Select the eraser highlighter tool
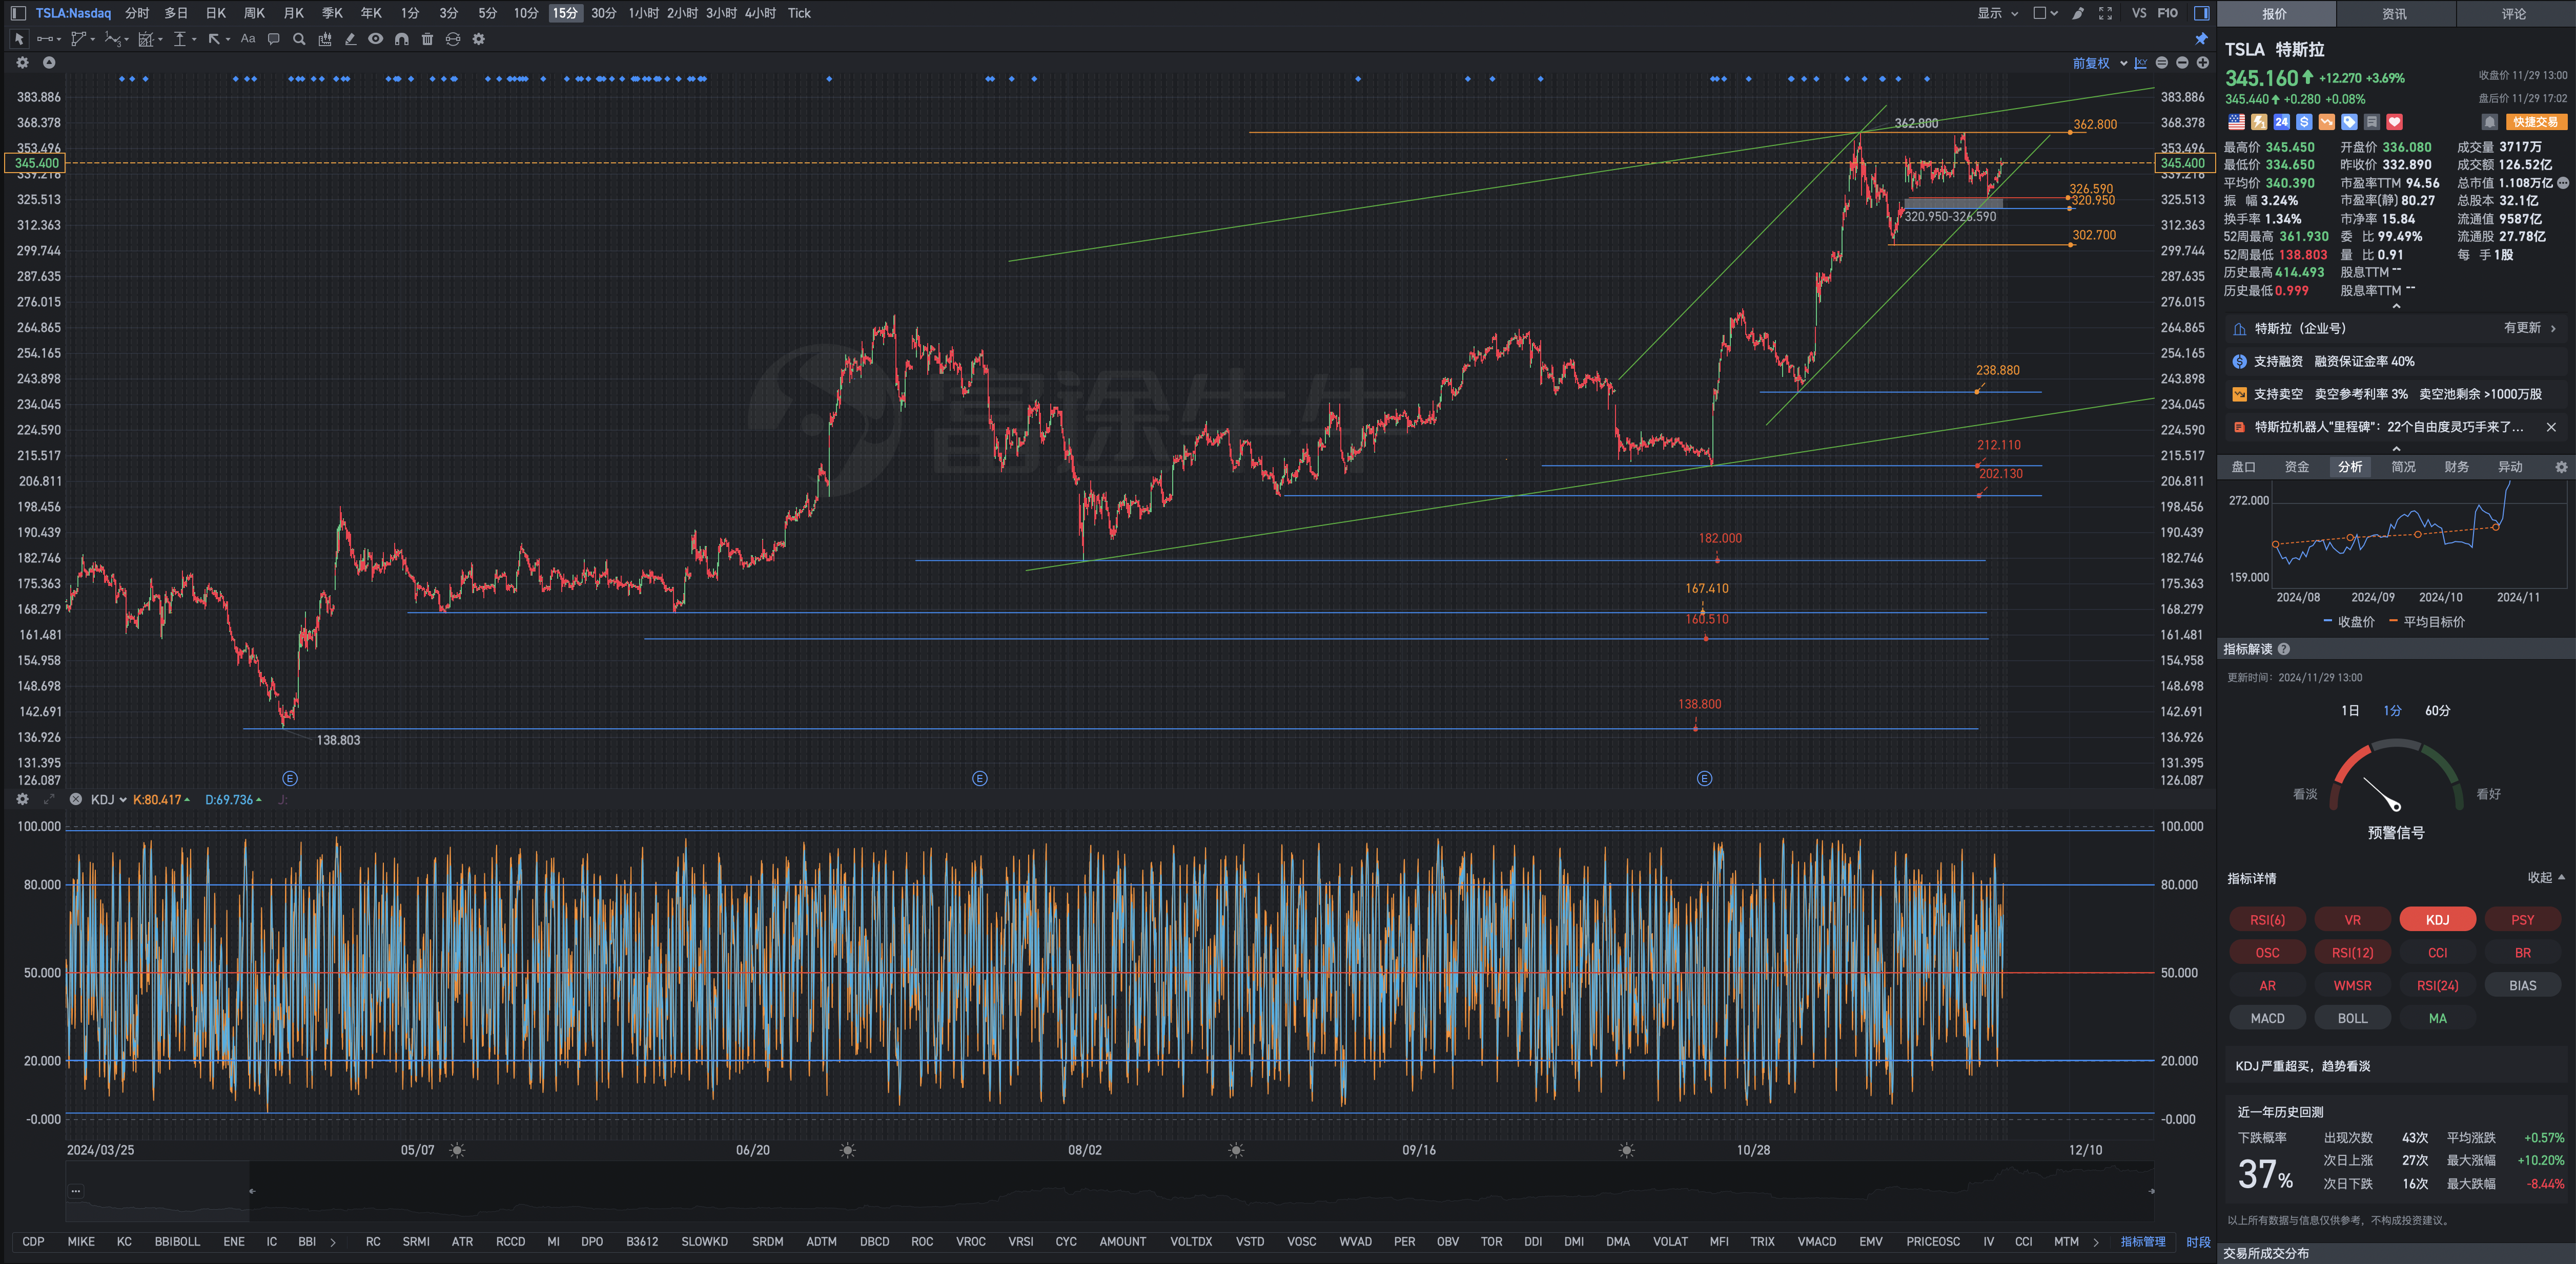 point(350,39)
